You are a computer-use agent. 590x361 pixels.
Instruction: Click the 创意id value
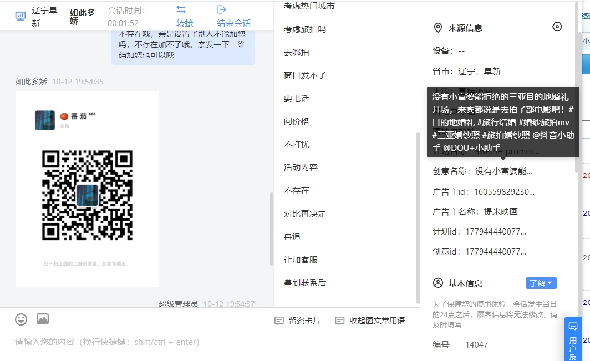click(x=496, y=251)
